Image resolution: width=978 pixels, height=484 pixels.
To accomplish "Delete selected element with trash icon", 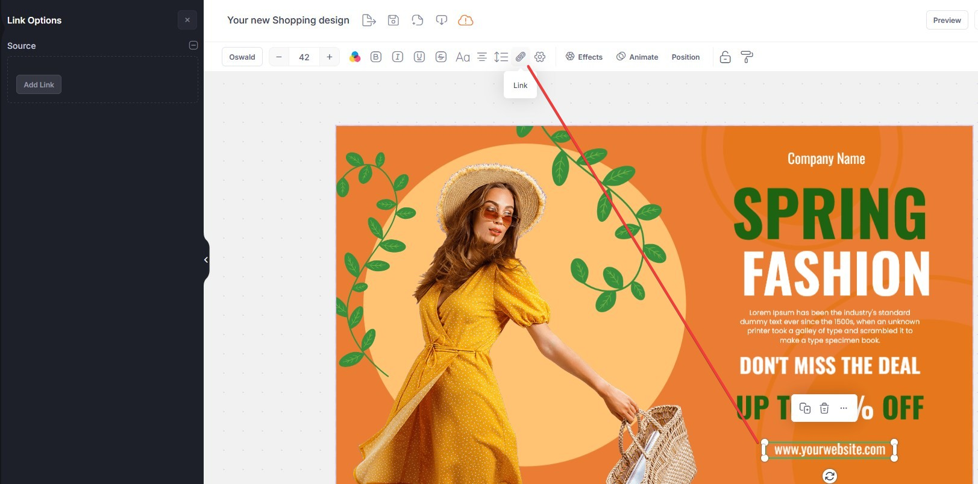I will tap(824, 408).
